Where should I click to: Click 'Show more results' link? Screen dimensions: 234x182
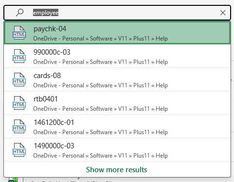coord(116,170)
